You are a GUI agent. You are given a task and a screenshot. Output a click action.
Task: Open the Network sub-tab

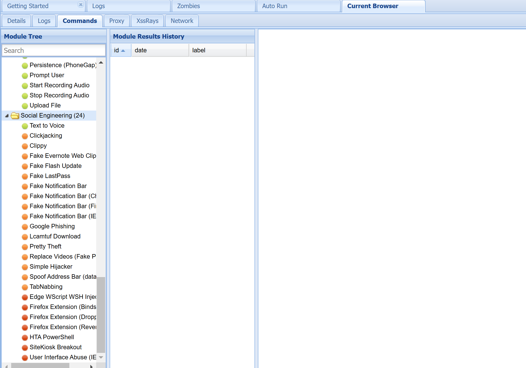pyautogui.click(x=182, y=21)
